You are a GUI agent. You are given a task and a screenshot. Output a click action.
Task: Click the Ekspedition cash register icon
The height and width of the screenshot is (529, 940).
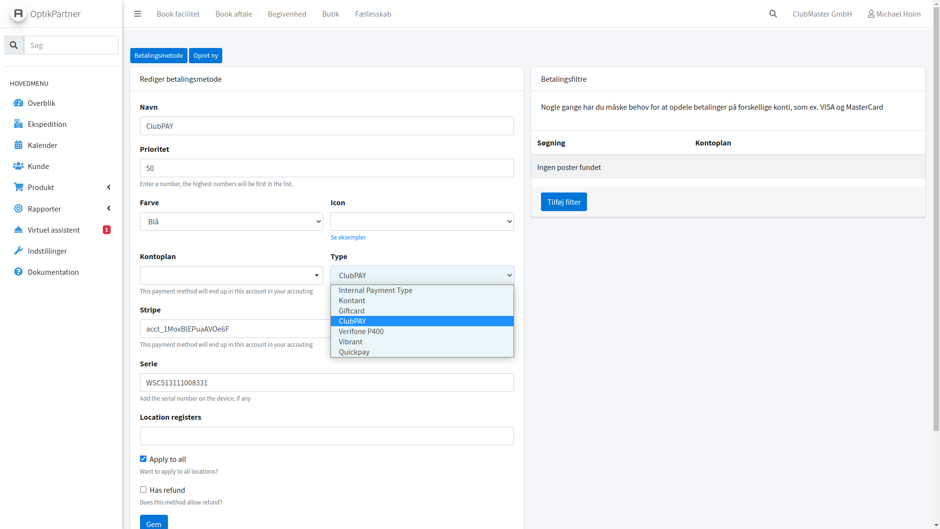(x=18, y=124)
